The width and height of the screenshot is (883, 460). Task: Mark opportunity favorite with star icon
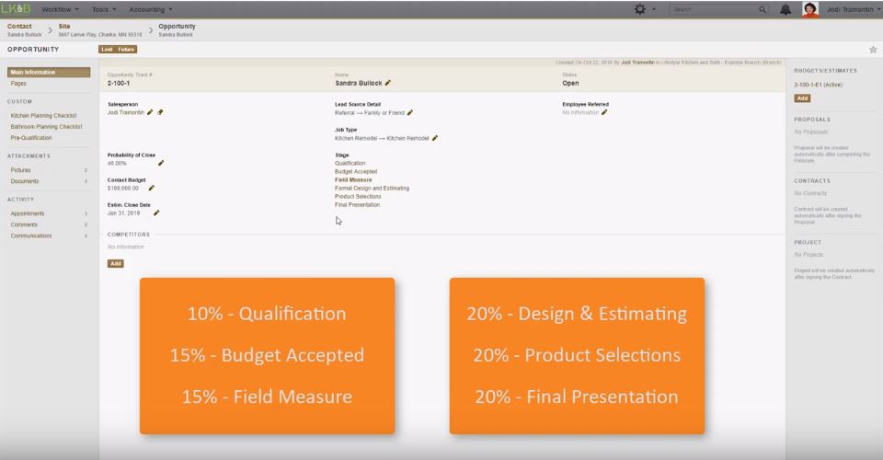pos(872,49)
